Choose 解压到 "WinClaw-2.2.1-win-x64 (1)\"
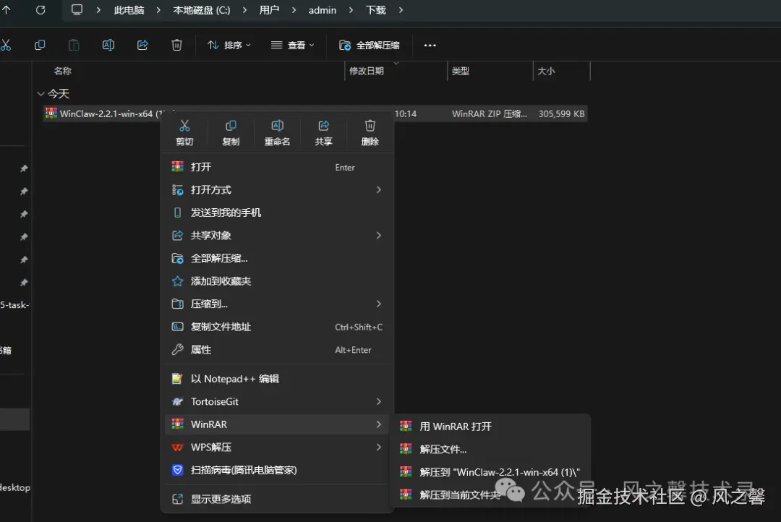This screenshot has width=781, height=522. point(492,471)
